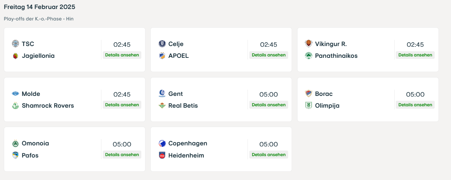Viewport: 451px width, 180px height.
Task: Click the Jagiellonia team logo
Action: pyautogui.click(x=15, y=56)
